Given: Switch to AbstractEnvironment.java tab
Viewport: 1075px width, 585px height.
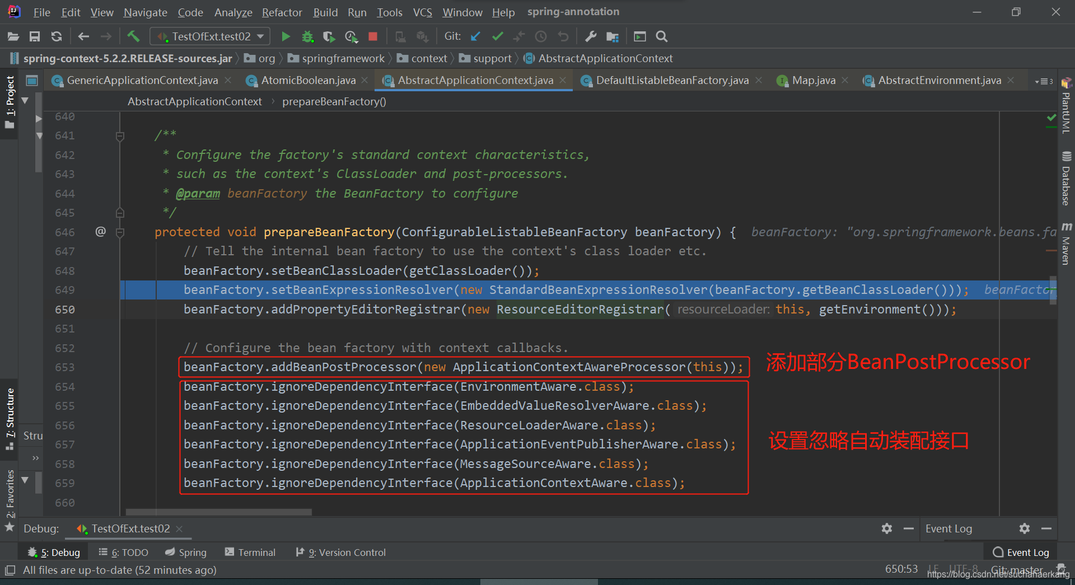Looking at the screenshot, I should tap(940, 80).
